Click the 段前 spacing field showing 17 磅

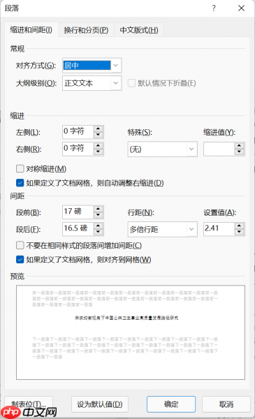tap(78, 212)
